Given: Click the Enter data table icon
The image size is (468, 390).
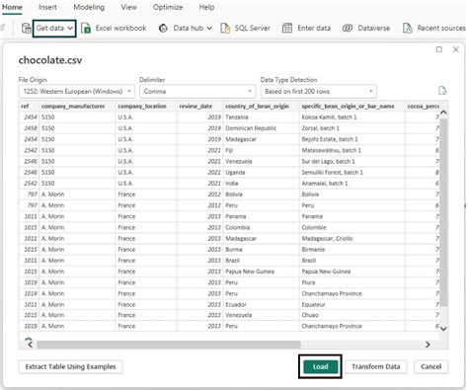Looking at the screenshot, I should (x=287, y=29).
